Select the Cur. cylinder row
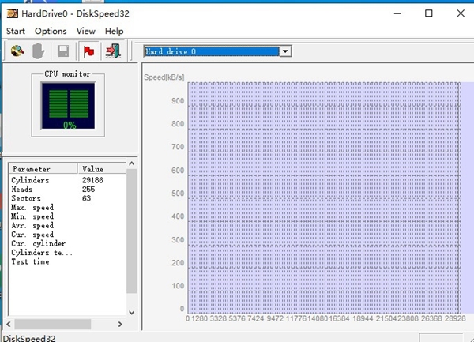This screenshot has height=342, width=474. coord(68,243)
